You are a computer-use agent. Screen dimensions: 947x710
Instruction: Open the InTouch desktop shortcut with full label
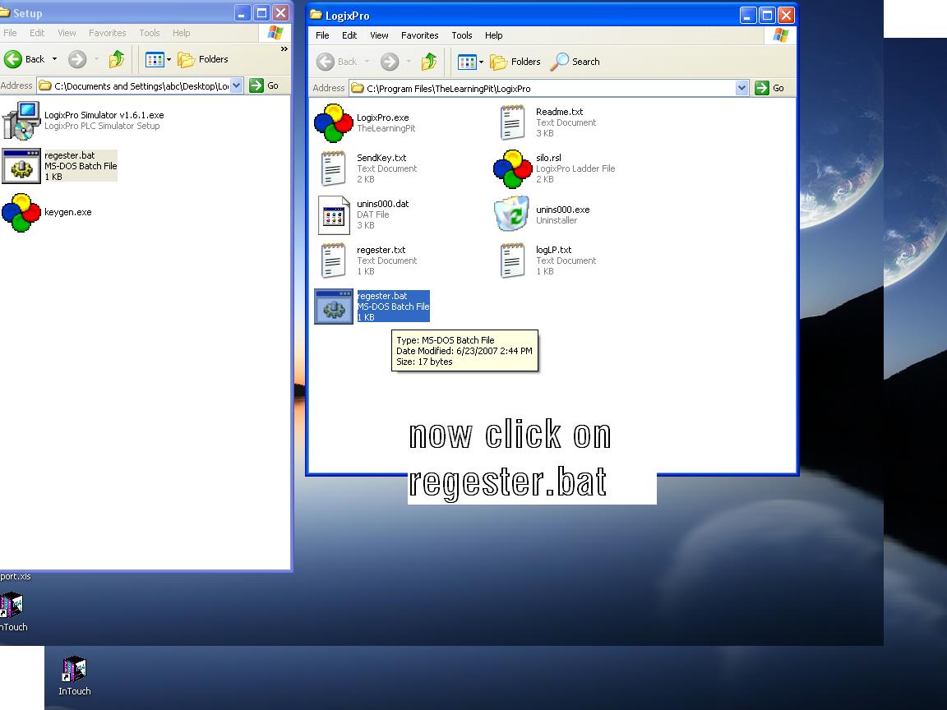point(74,676)
